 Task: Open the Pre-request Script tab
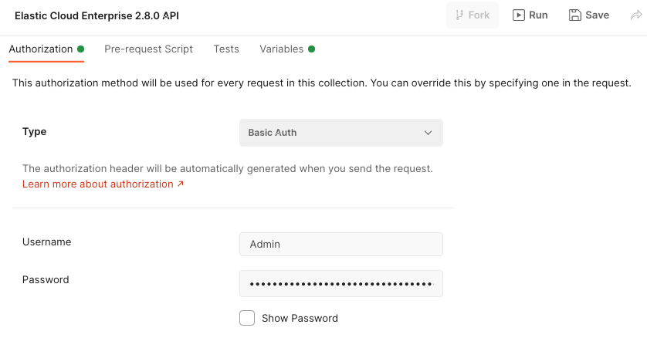[x=149, y=49]
